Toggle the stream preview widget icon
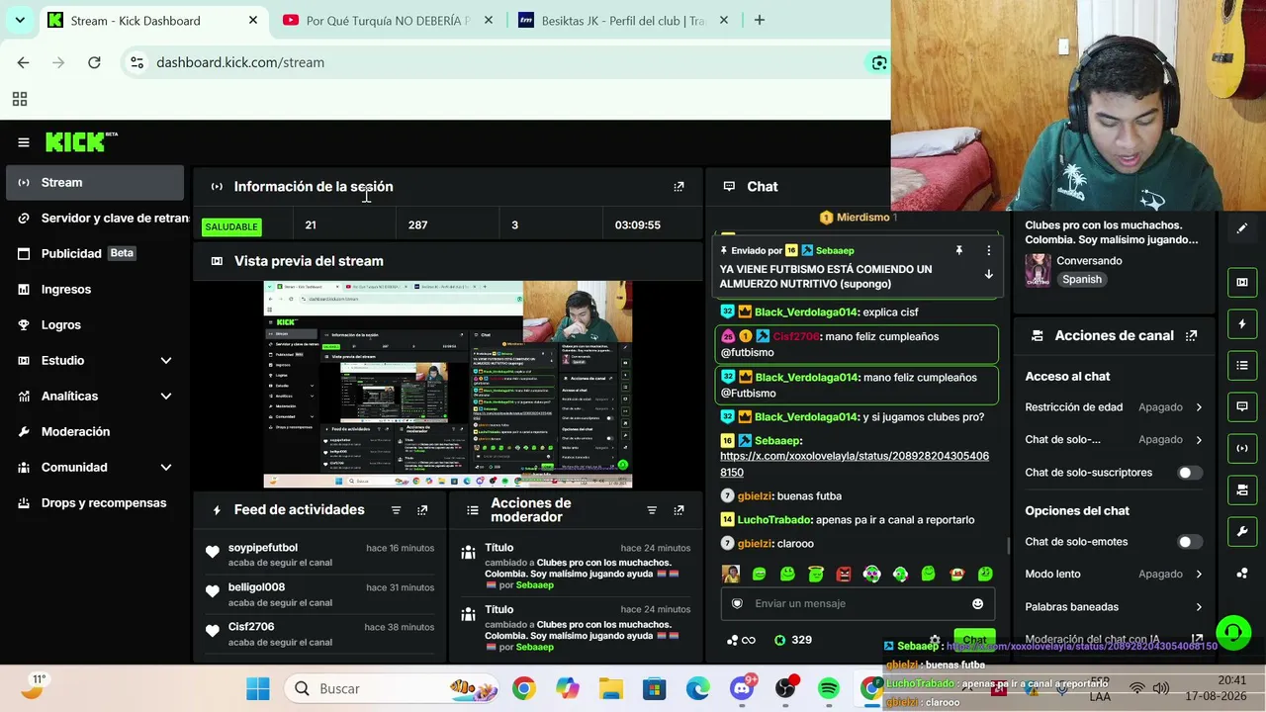 click(1242, 283)
